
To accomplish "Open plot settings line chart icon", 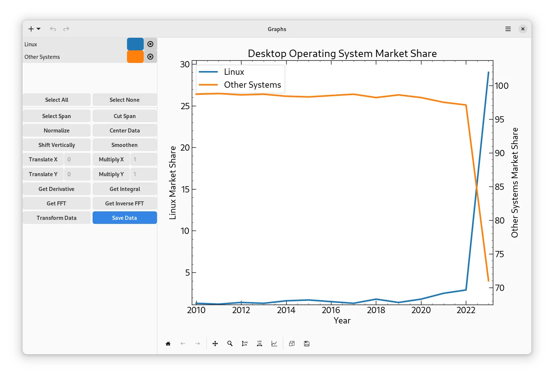I will click(274, 343).
